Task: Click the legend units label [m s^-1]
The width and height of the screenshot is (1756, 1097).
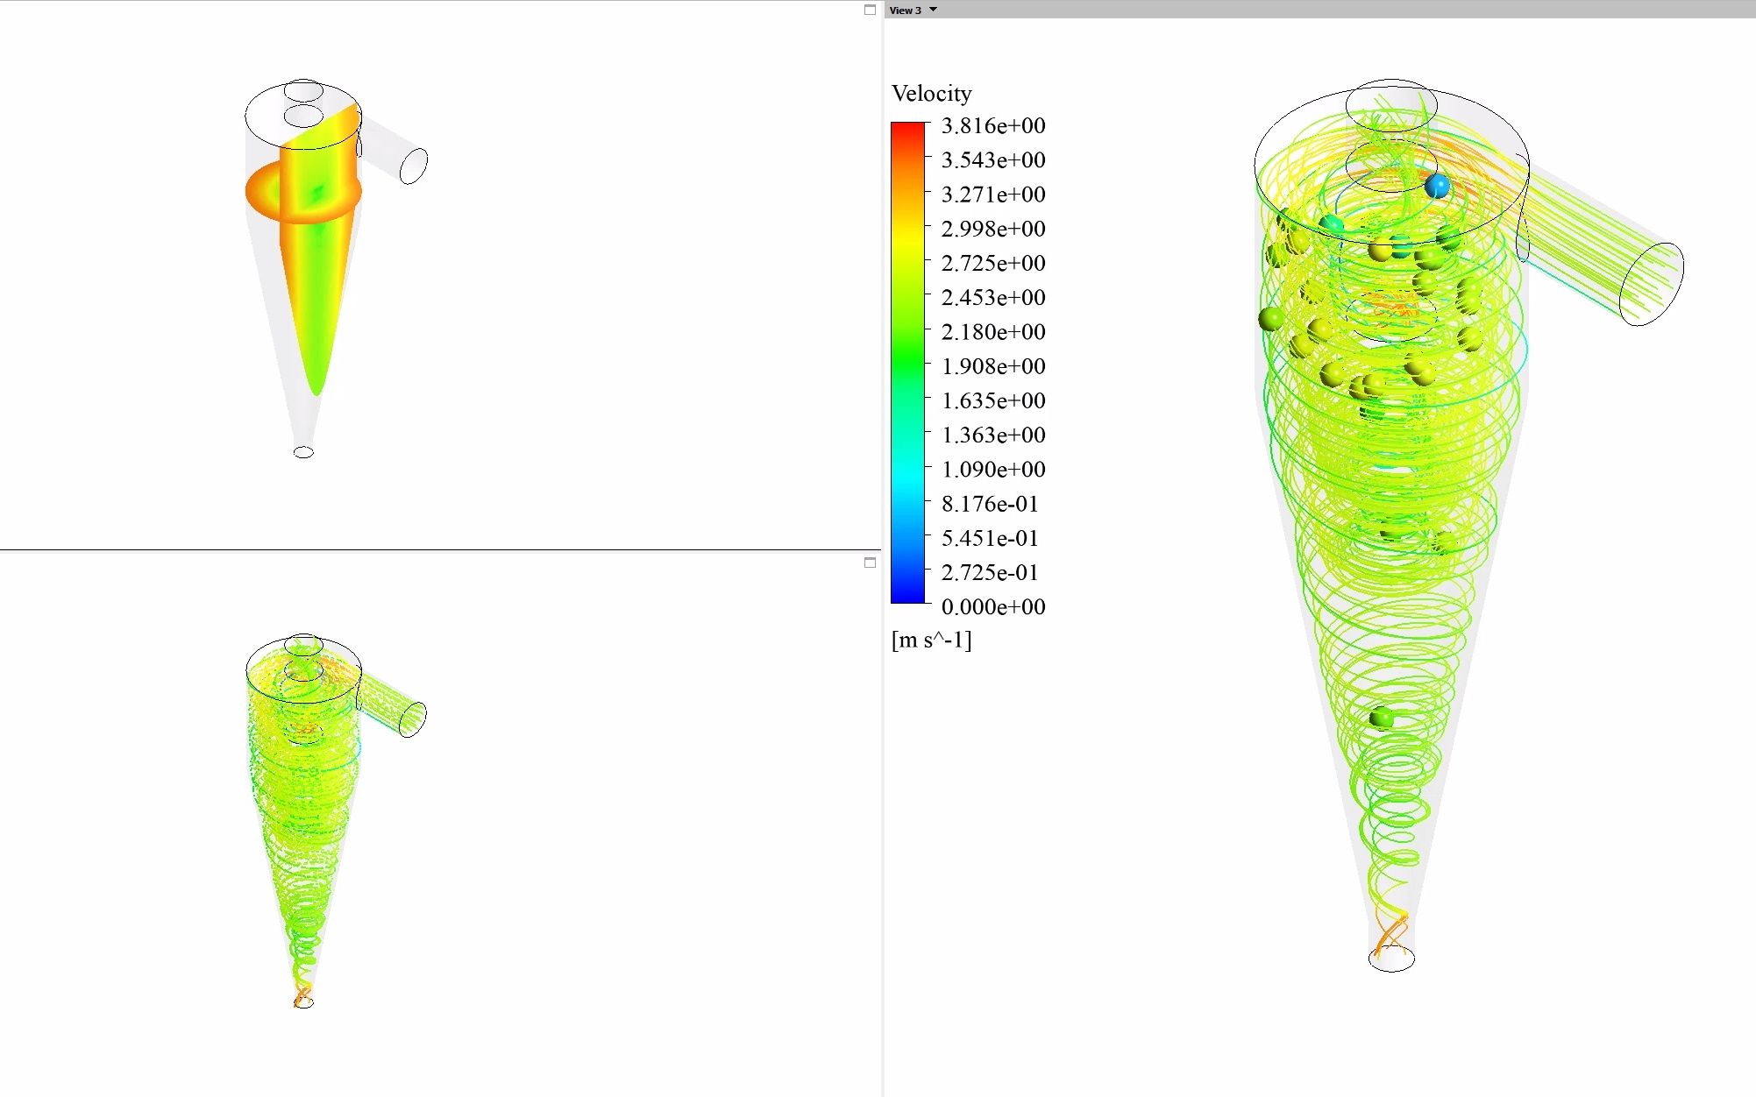Action: [x=931, y=640]
